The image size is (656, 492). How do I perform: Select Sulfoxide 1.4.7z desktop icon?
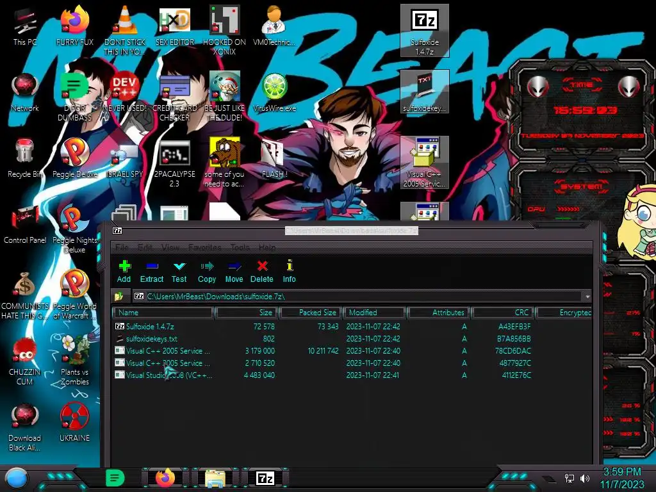(x=425, y=31)
